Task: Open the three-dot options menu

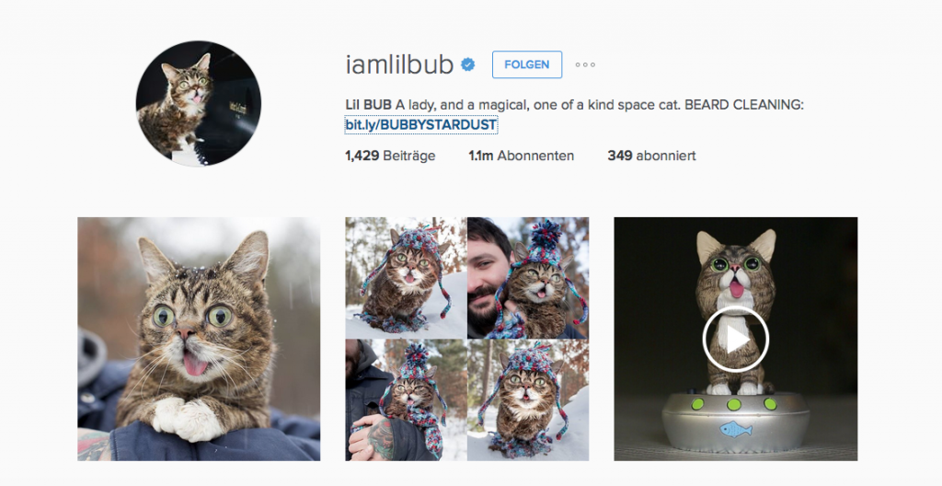Action: [x=585, y=65]
